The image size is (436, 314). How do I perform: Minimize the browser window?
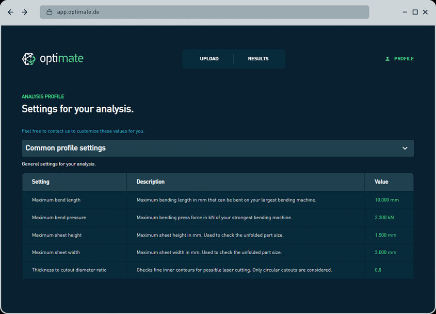(x=405, y=12)
